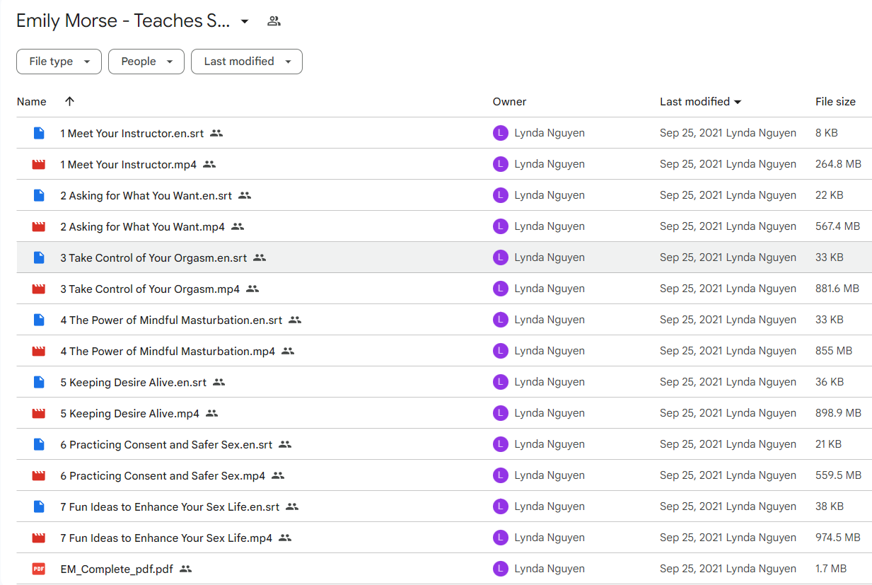872x585 pixels.
Task: Click the owner avatar in the EM_Complete_pdf.pdf row
Action: pos(501,569)
